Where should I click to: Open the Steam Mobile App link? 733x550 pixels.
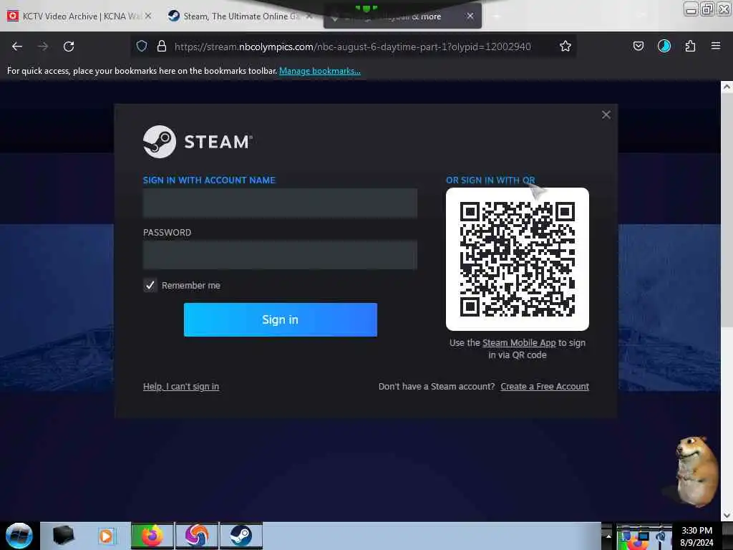click(x=519, y=343)
